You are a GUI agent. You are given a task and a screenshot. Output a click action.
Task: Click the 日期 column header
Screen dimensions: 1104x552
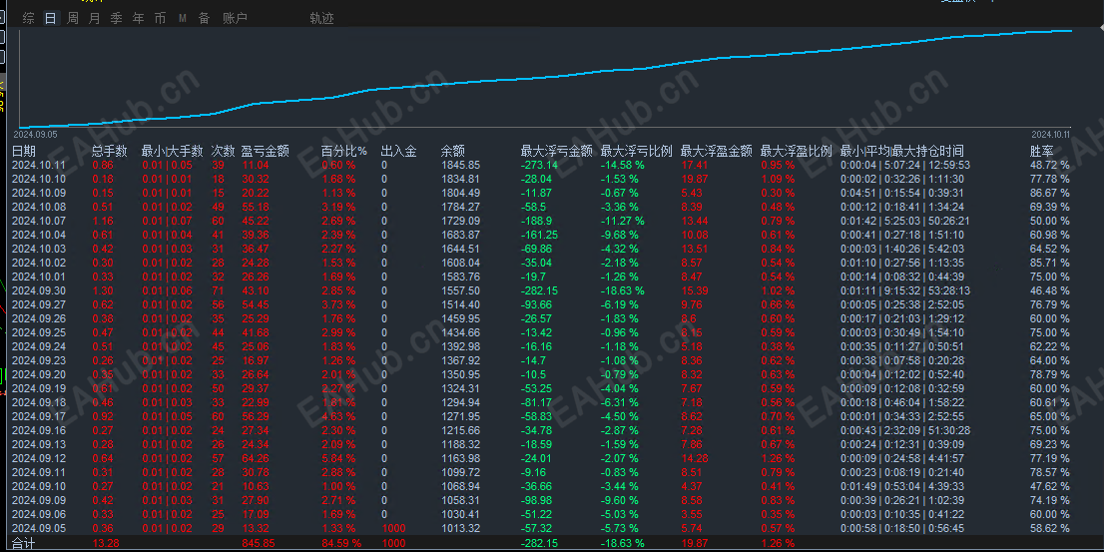coord(24,151)
